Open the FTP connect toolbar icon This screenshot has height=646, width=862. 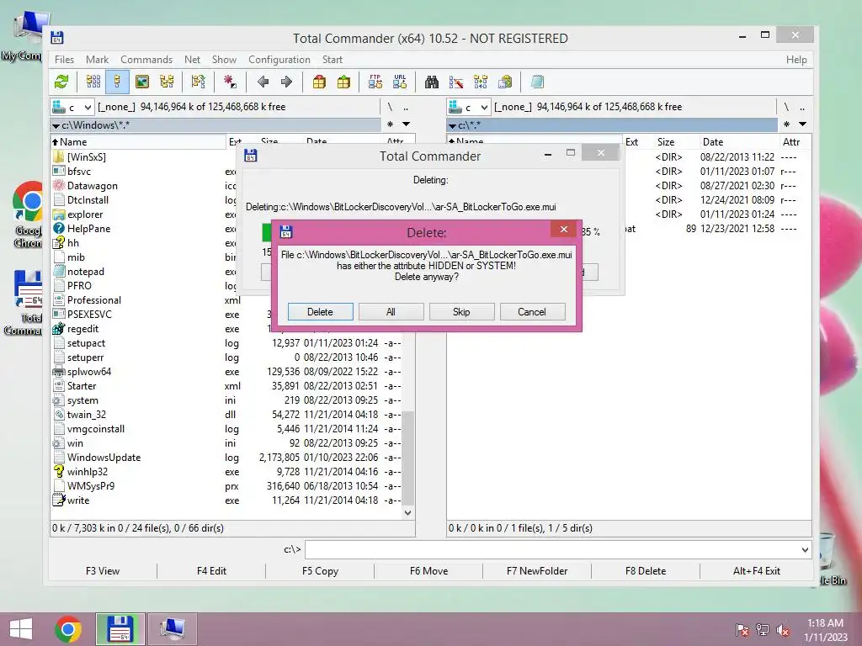pyautogui.click(x=375, y=82)
